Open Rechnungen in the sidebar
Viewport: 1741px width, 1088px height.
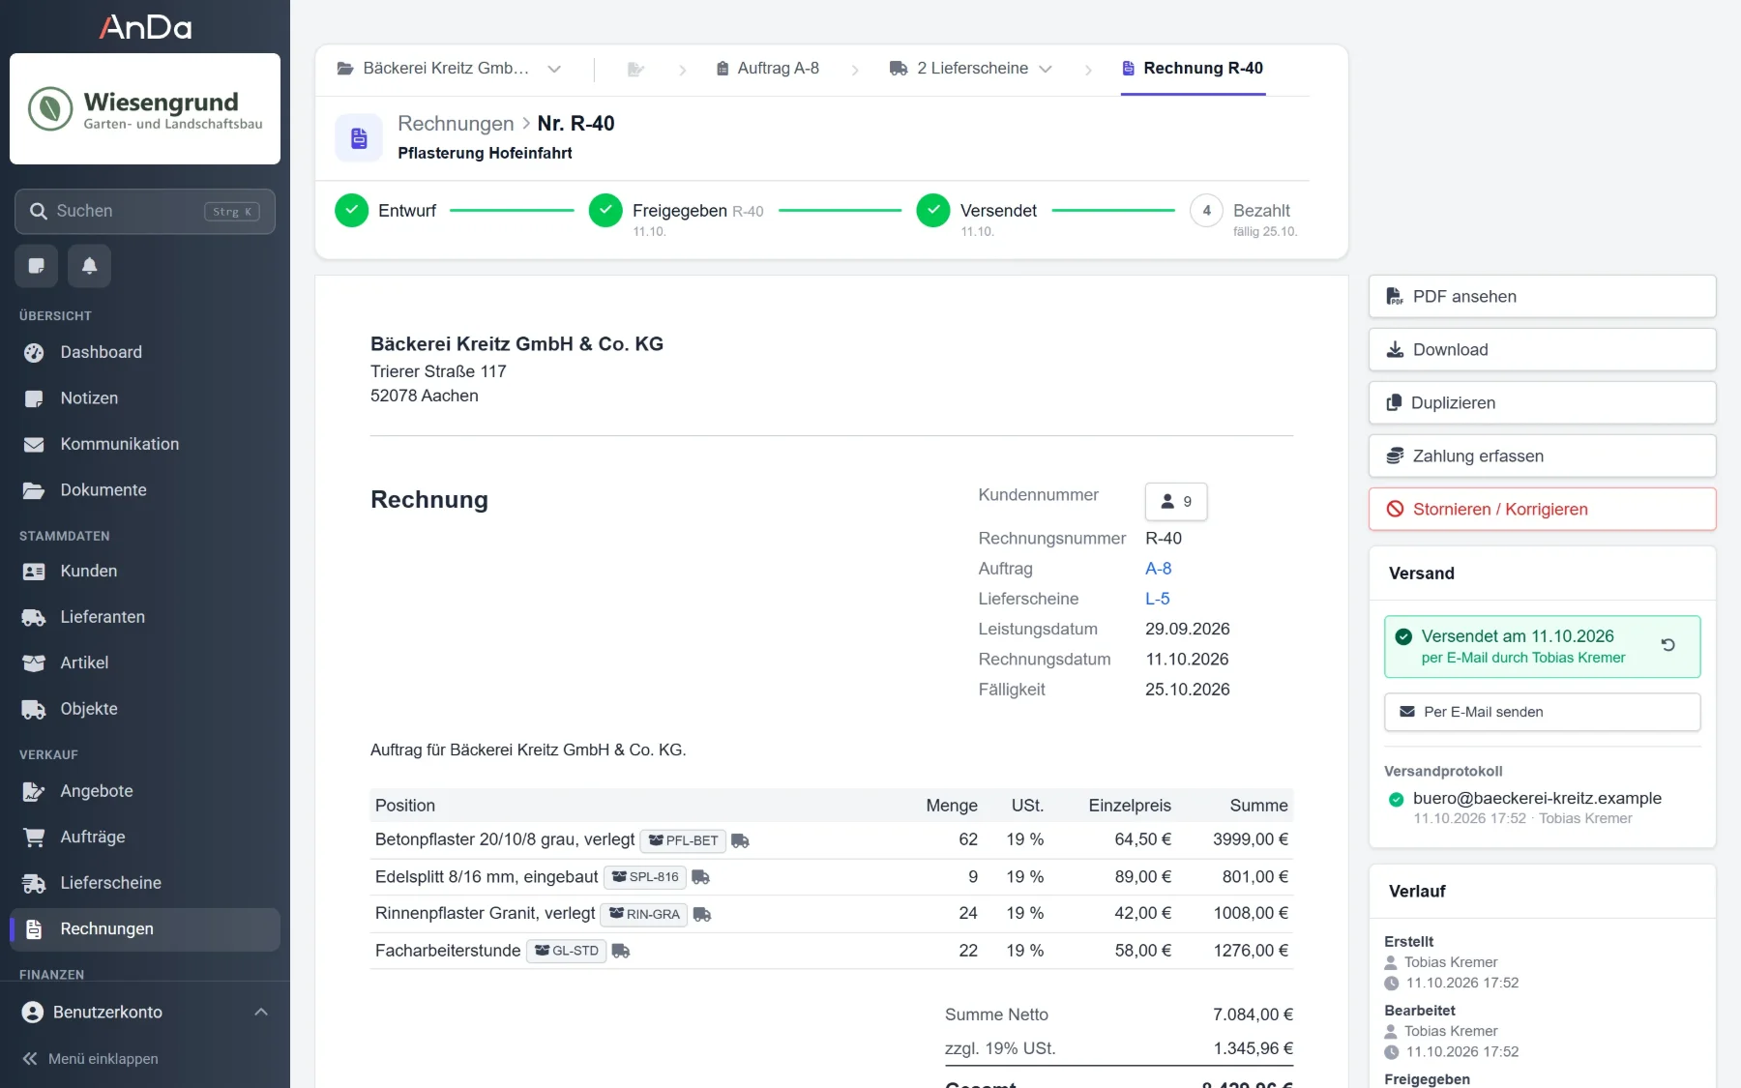145,928
